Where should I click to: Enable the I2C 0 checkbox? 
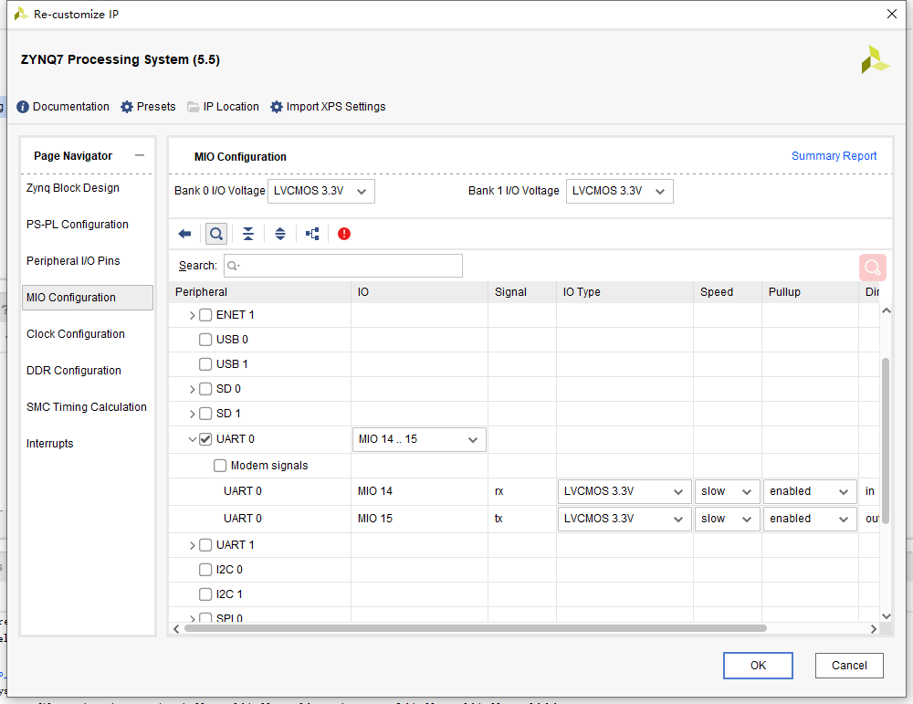tap(205, 570)
